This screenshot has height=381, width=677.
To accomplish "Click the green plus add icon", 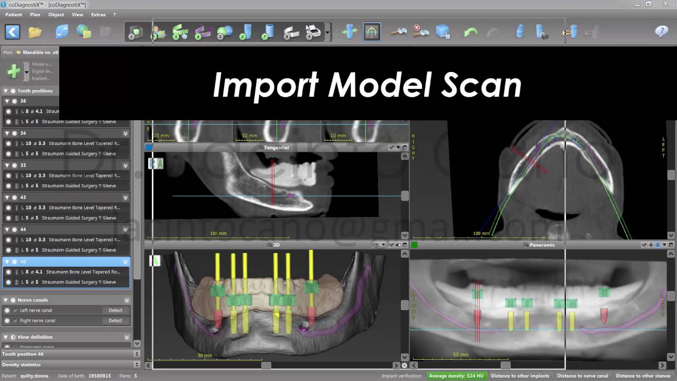I will pos(14,71).
